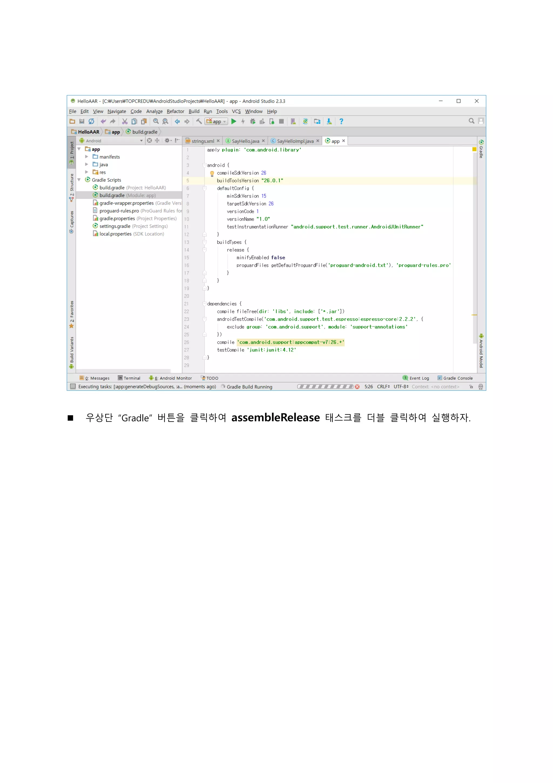This screenshot has height=783, width=553.
Task: Open the Terminal tool window
Action: [129, 378]
